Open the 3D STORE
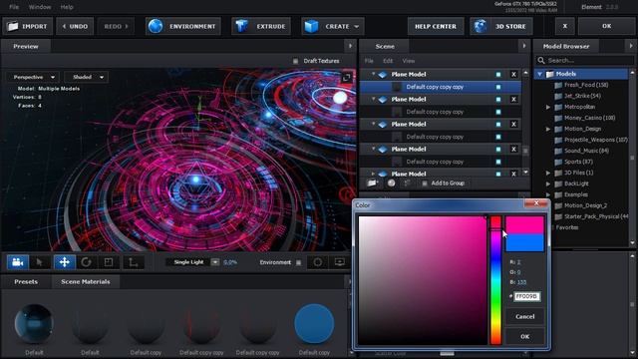The image size is (638, 359). point(501,27)
